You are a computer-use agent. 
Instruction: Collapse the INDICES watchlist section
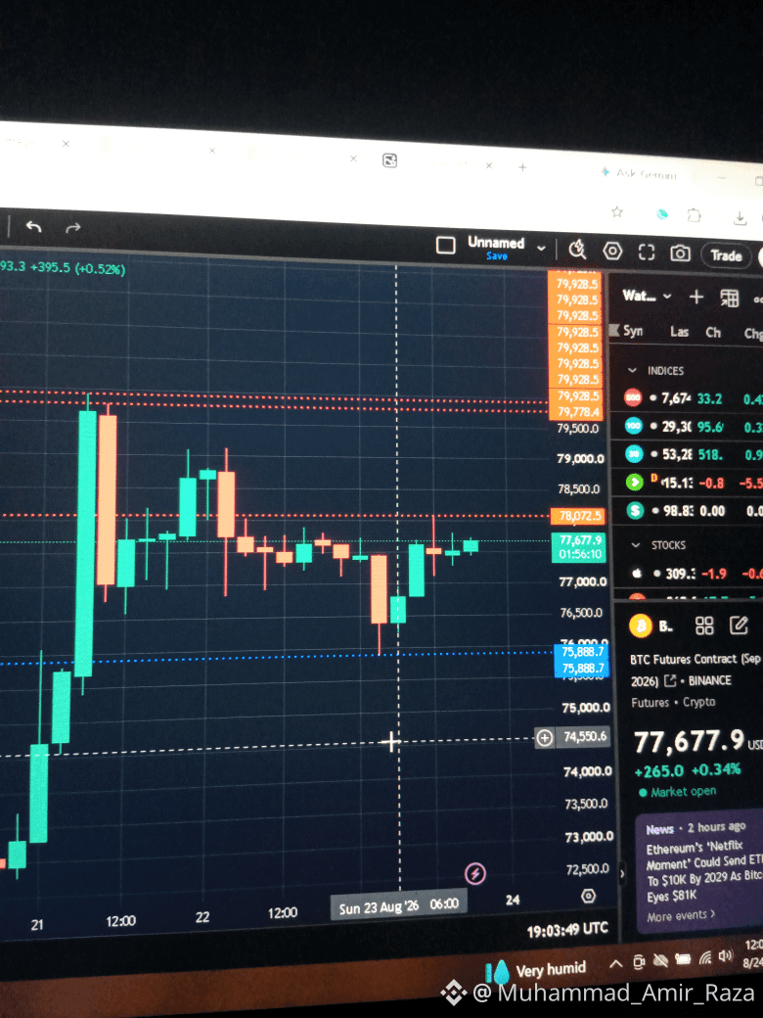632,370
